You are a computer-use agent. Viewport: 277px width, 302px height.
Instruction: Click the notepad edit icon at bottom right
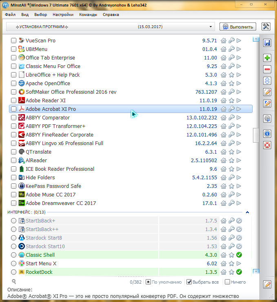click(x=267, y=284)
